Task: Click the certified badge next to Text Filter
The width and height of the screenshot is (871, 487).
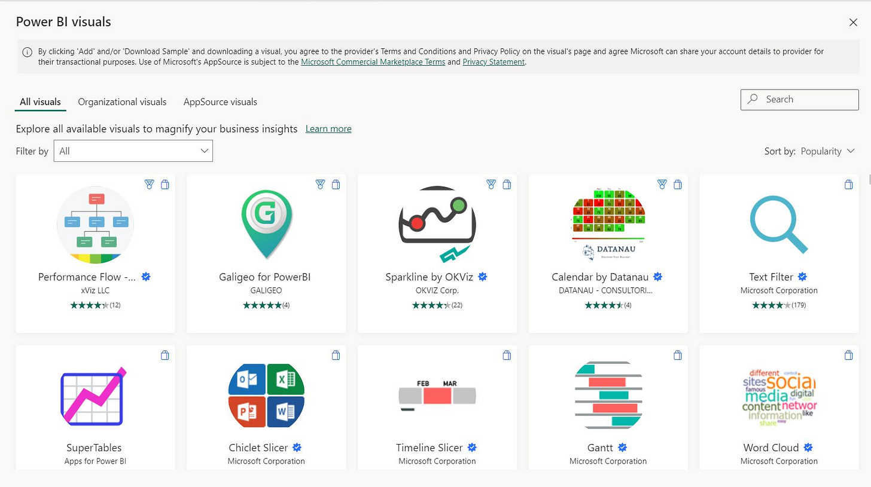Action: 803,277
